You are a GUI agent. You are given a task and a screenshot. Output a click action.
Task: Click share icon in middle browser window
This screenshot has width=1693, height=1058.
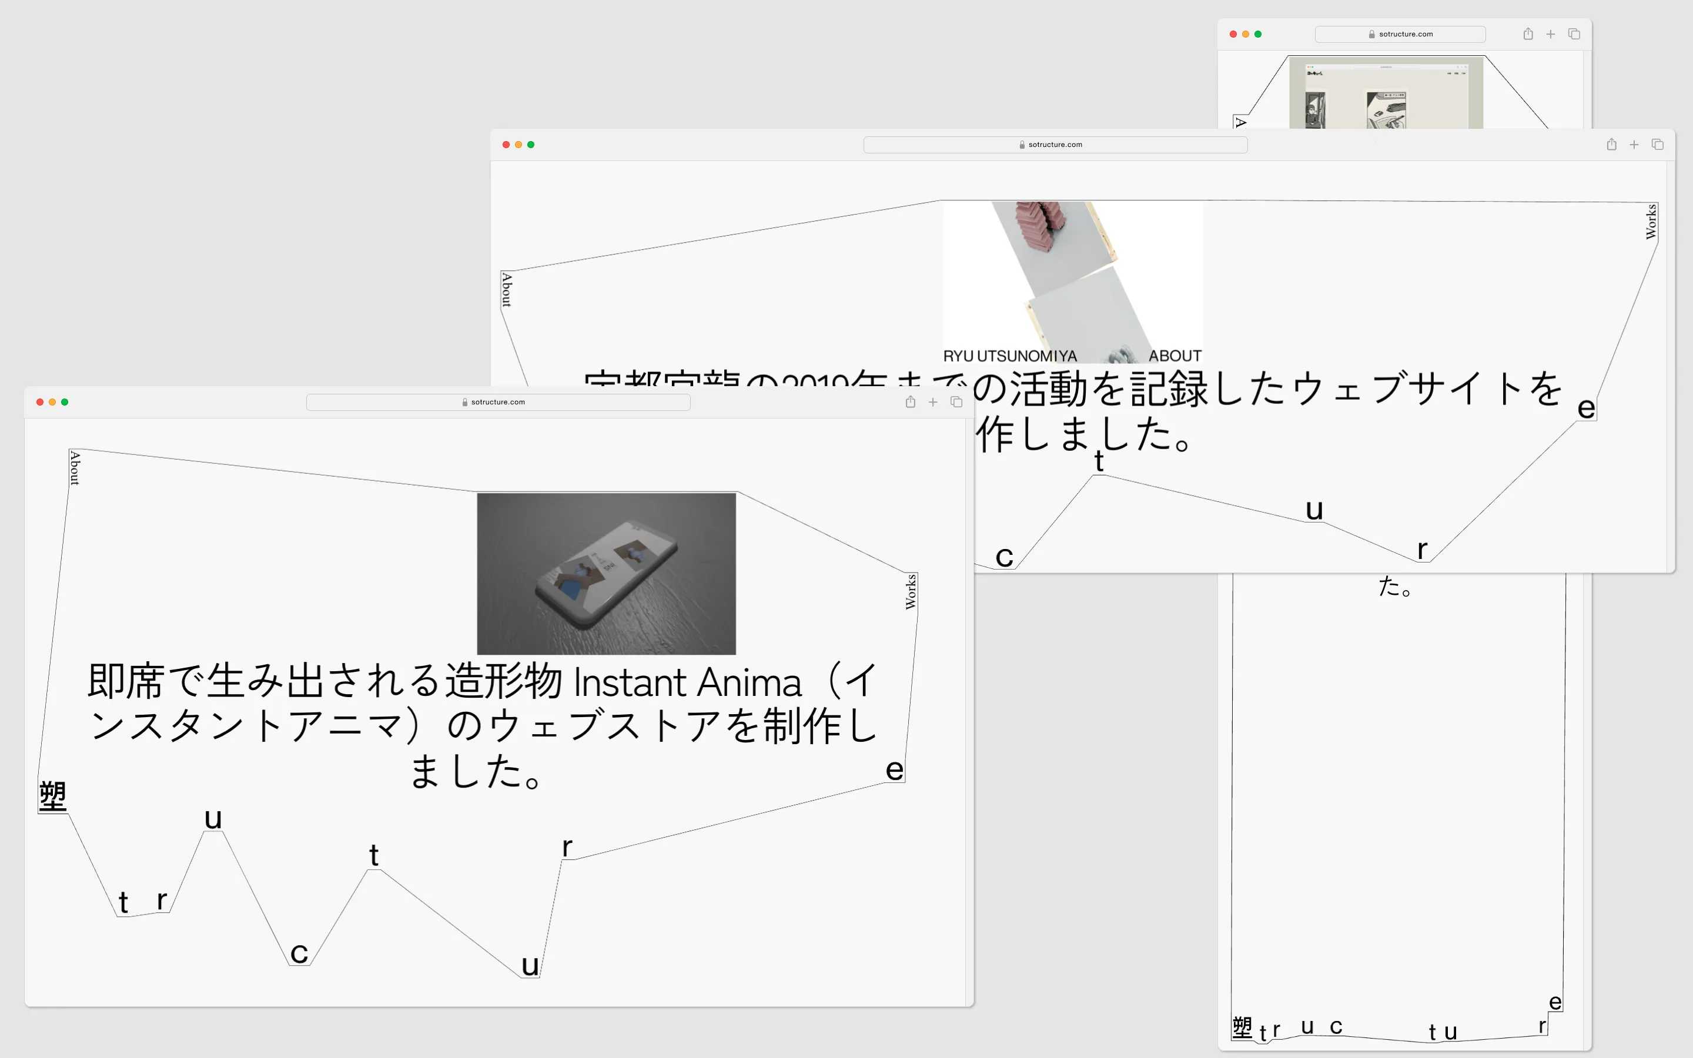point(1611,144)
